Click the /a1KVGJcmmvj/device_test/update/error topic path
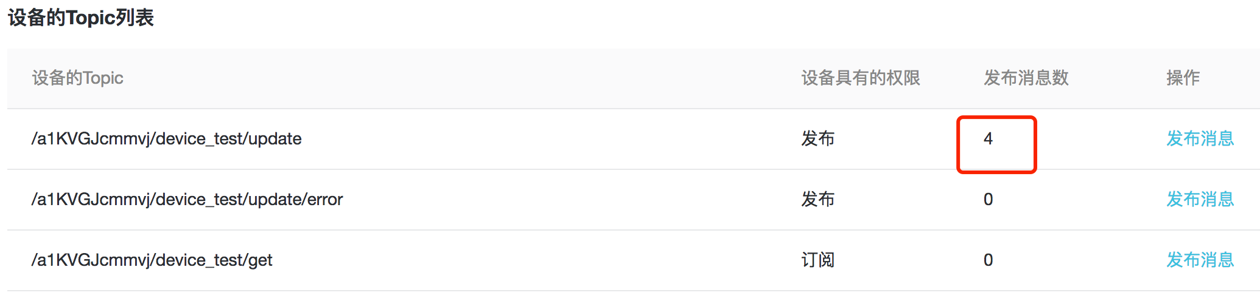The image size is (1260, 301). (187, 200)
